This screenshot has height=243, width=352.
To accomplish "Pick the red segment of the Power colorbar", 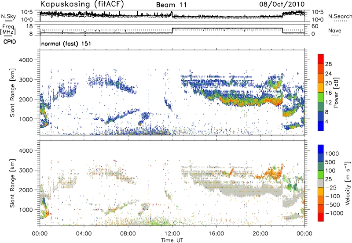I will pos(321,59).
